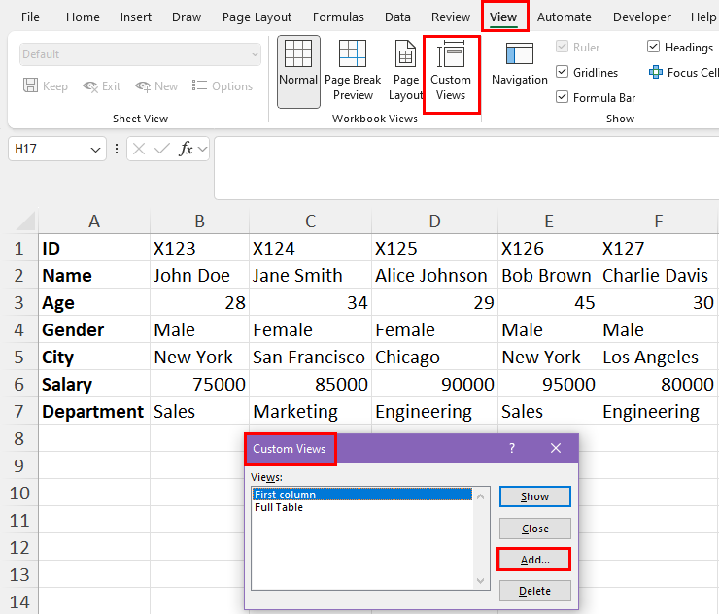Screen dimensions: 719x614
Task: Open sheet view Options
Action: [x=222, y=86]
